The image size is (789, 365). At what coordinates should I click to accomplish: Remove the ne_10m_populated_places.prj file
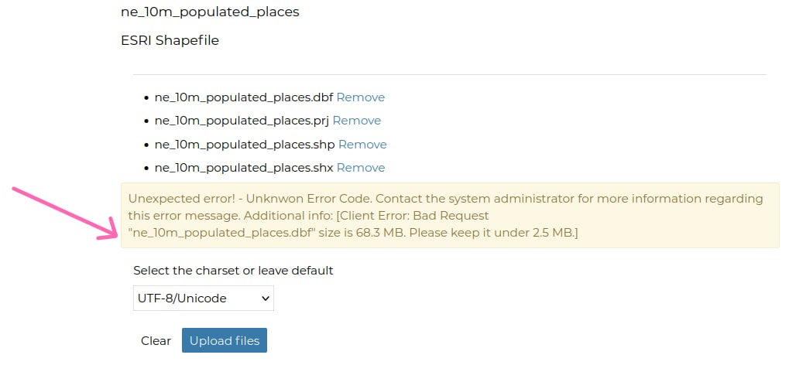click(x=356, y=121)
